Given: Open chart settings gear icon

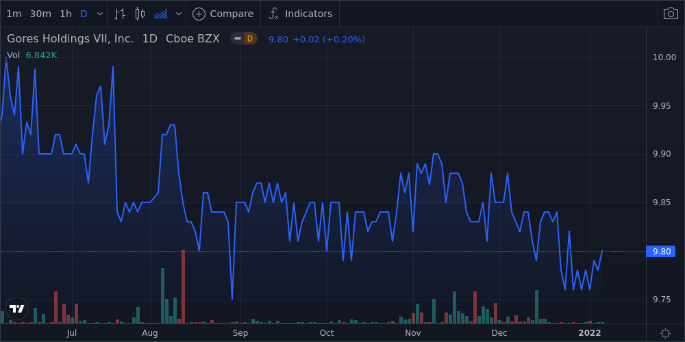Looking at the screenshot, I should click(x=665, y=334).
